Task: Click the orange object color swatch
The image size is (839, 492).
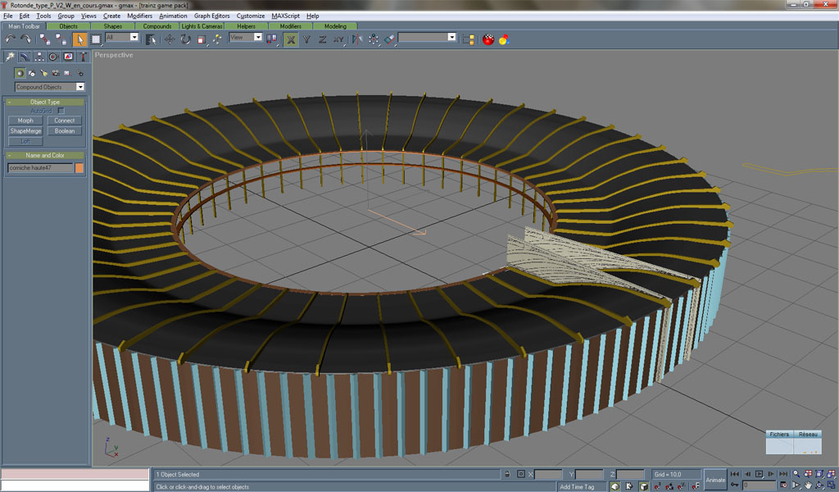Action: click(79, 167)
